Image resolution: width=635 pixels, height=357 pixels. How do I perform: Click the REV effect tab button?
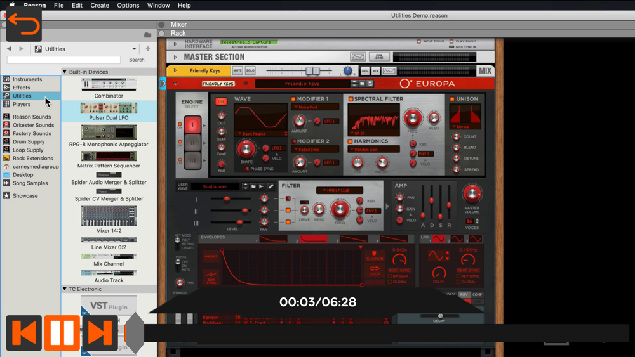click(464, 295)
